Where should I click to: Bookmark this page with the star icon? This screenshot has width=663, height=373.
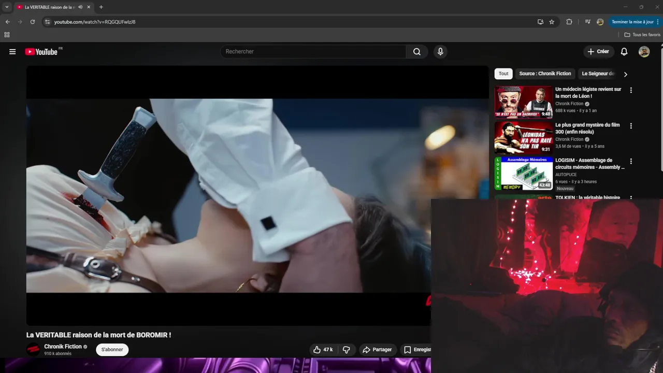click(x=552, y=22)
